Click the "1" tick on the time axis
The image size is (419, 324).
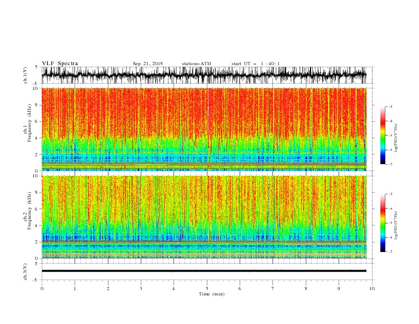click(75, 289)
